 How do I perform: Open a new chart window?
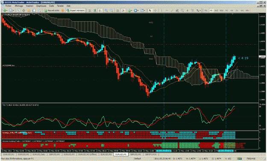(4, 11)
